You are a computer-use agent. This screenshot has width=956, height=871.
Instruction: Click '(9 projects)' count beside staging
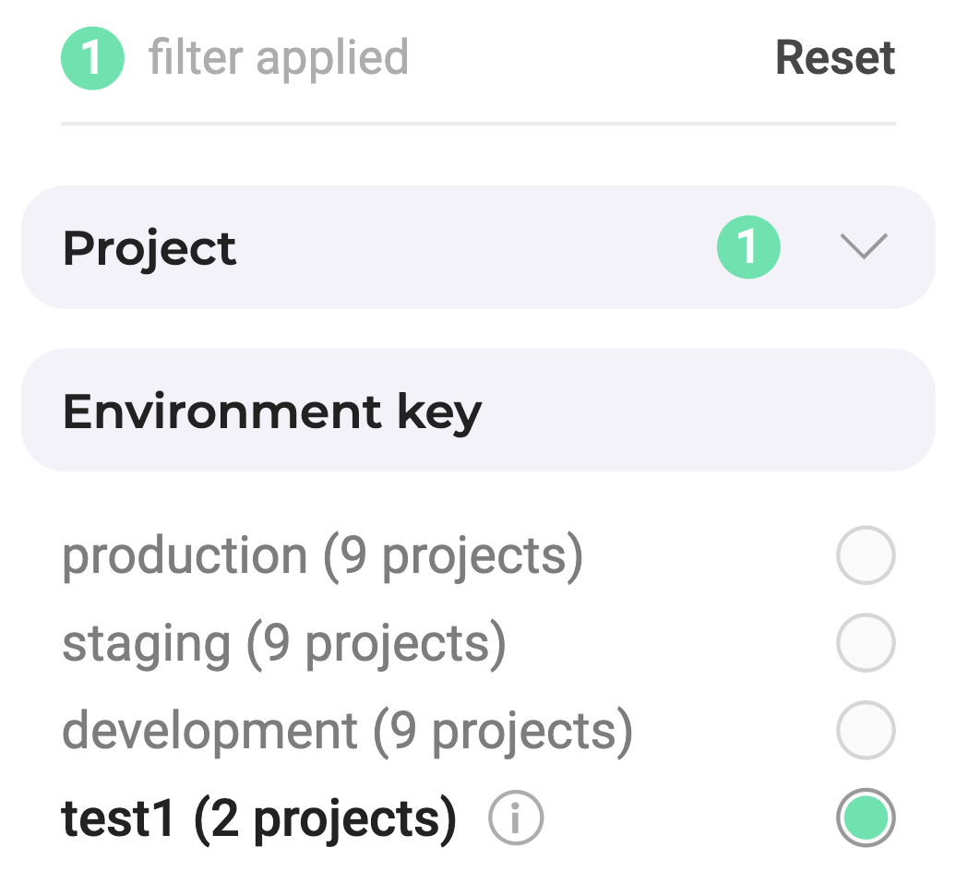pos(376,644)
